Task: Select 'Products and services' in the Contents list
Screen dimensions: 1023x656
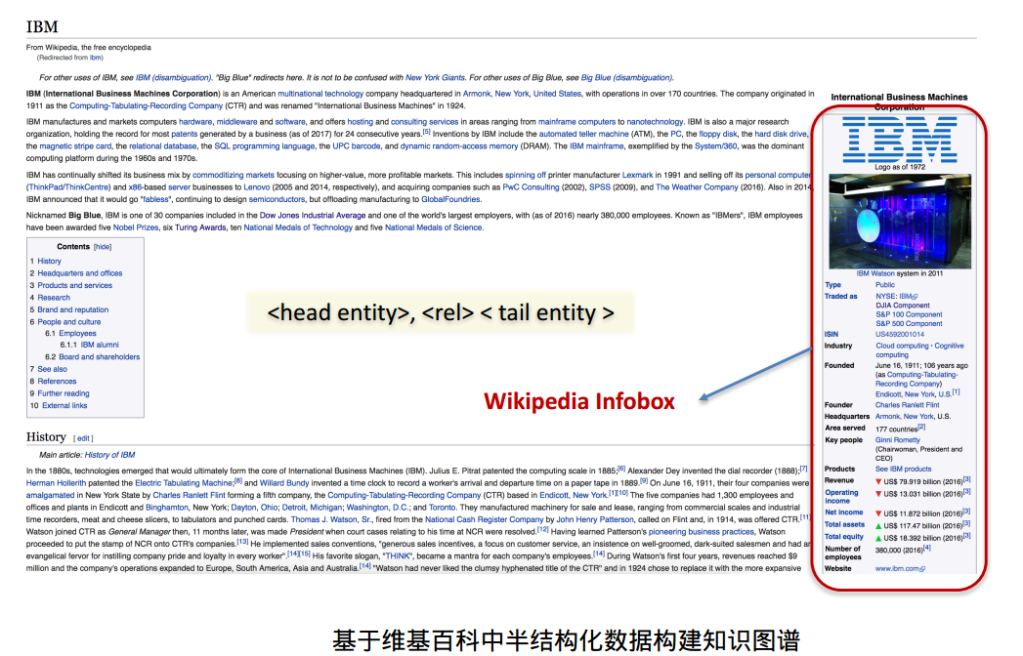Action: (74, 286)
